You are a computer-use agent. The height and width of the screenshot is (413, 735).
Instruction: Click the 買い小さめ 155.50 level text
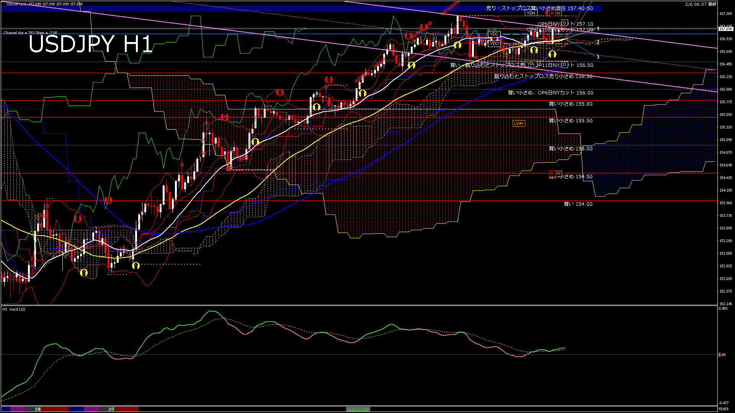570,121
